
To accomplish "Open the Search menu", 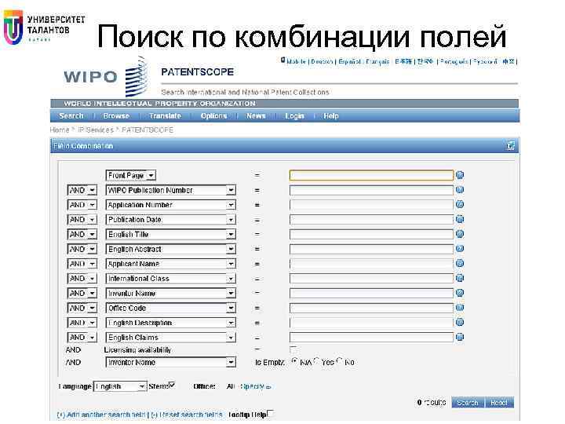I will [x=71, y=115].
